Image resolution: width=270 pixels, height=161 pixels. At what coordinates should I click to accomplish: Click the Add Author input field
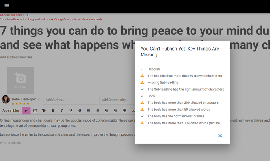70,100
